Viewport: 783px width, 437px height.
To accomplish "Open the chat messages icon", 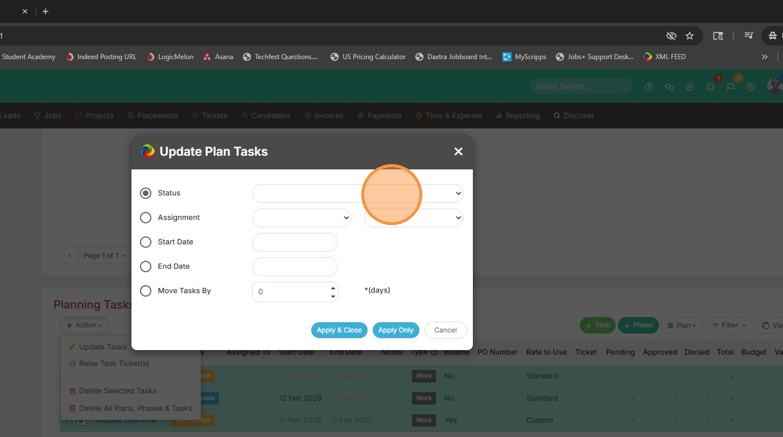I will pos(669,87).
